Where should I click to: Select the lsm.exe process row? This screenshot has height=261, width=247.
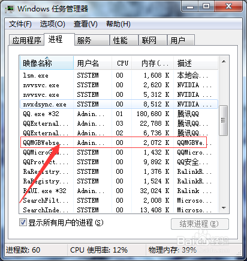click(119, 75)
